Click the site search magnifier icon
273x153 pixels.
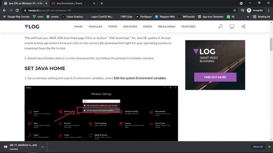pyautogui.click(x=221, y=26)
